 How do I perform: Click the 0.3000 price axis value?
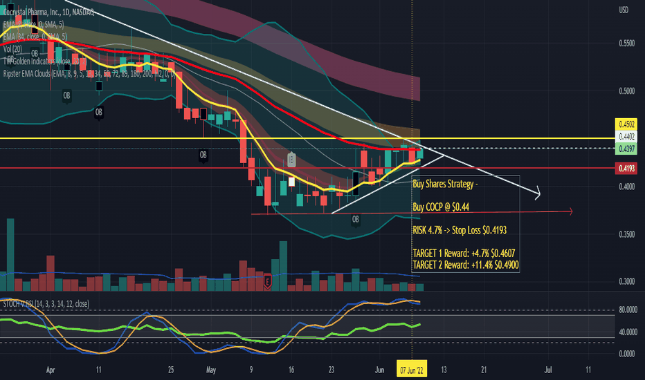pyautogui.click(x=627, y=282)
